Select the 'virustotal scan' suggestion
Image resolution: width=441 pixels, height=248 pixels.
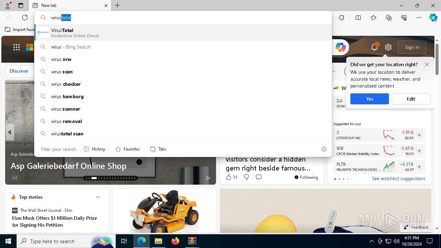pyautogui.click(x=183, y=134)
